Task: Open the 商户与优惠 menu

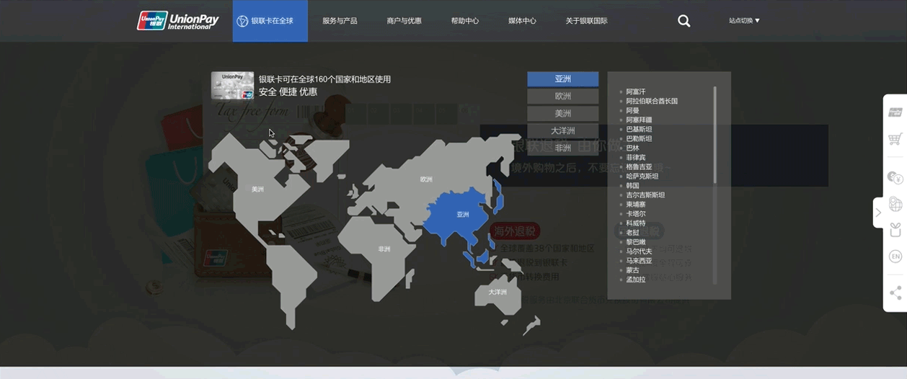Action: (404, 21)
